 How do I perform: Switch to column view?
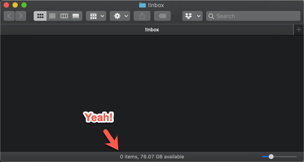(64, 16)
